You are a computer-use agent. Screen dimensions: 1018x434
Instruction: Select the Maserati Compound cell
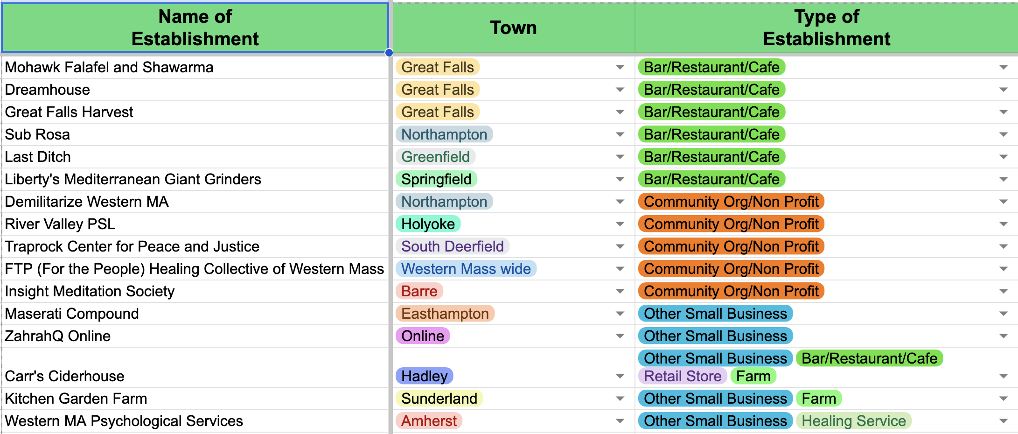tap(195, 314)
